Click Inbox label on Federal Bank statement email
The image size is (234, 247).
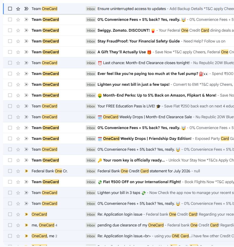tap(91, 171)
